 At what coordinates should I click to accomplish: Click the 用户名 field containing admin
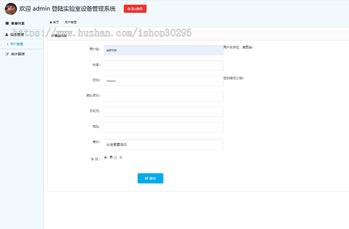(x=163, y=50)
